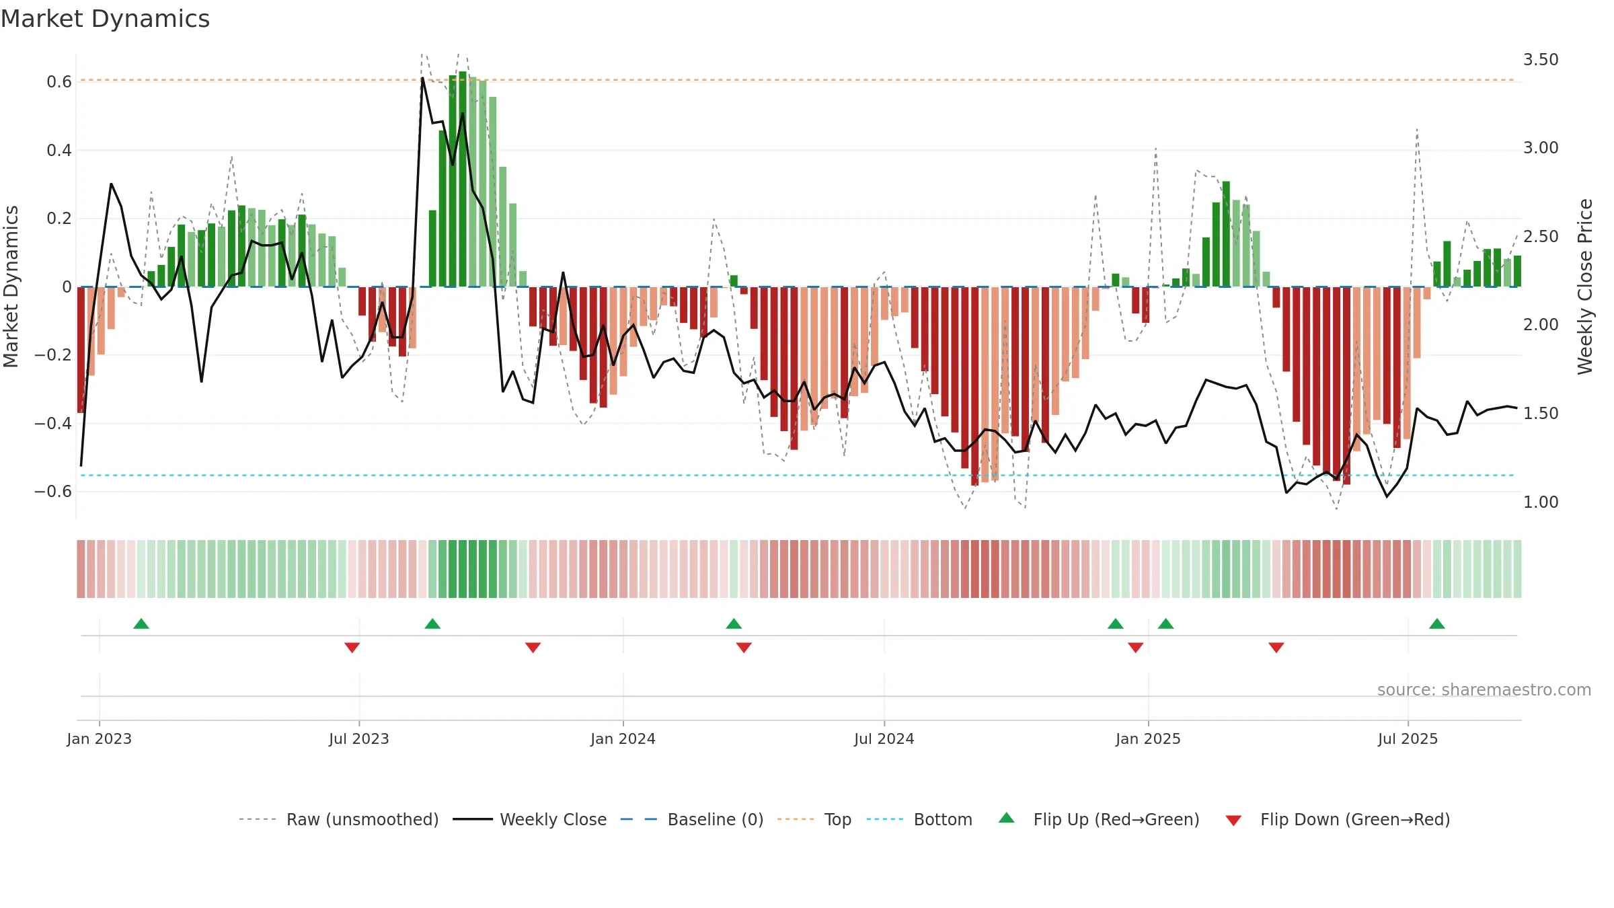Hide Flip Up (Red→Green) via the legend
The image size is (1614, 908).
1099,819
